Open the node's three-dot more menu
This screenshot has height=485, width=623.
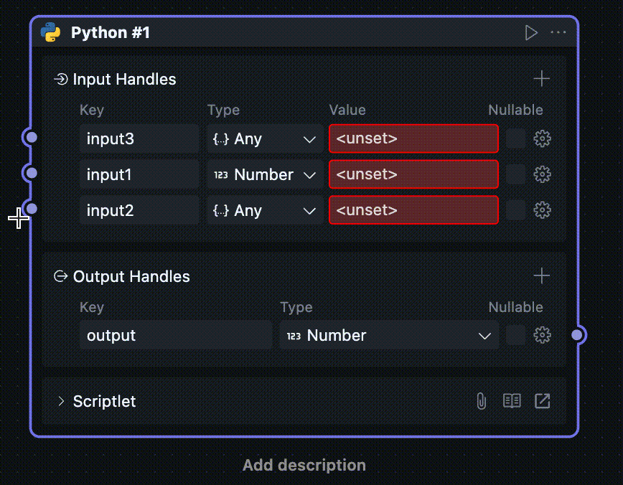(558, 33)
